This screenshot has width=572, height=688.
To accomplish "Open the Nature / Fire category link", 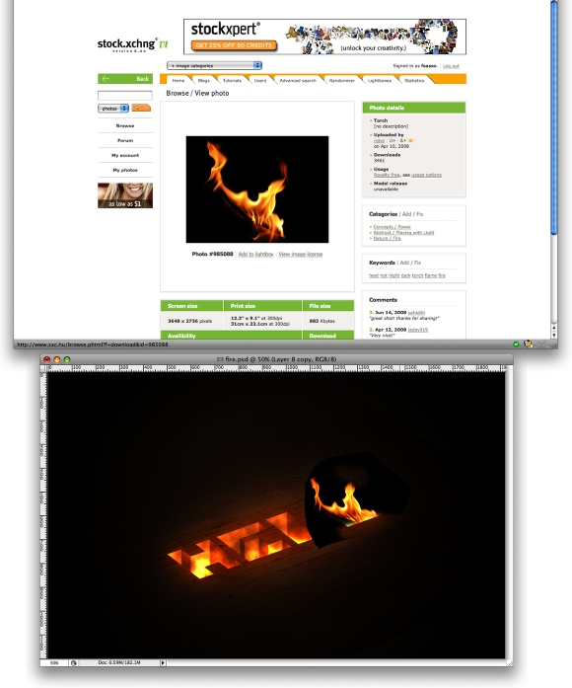I will 387,238.
